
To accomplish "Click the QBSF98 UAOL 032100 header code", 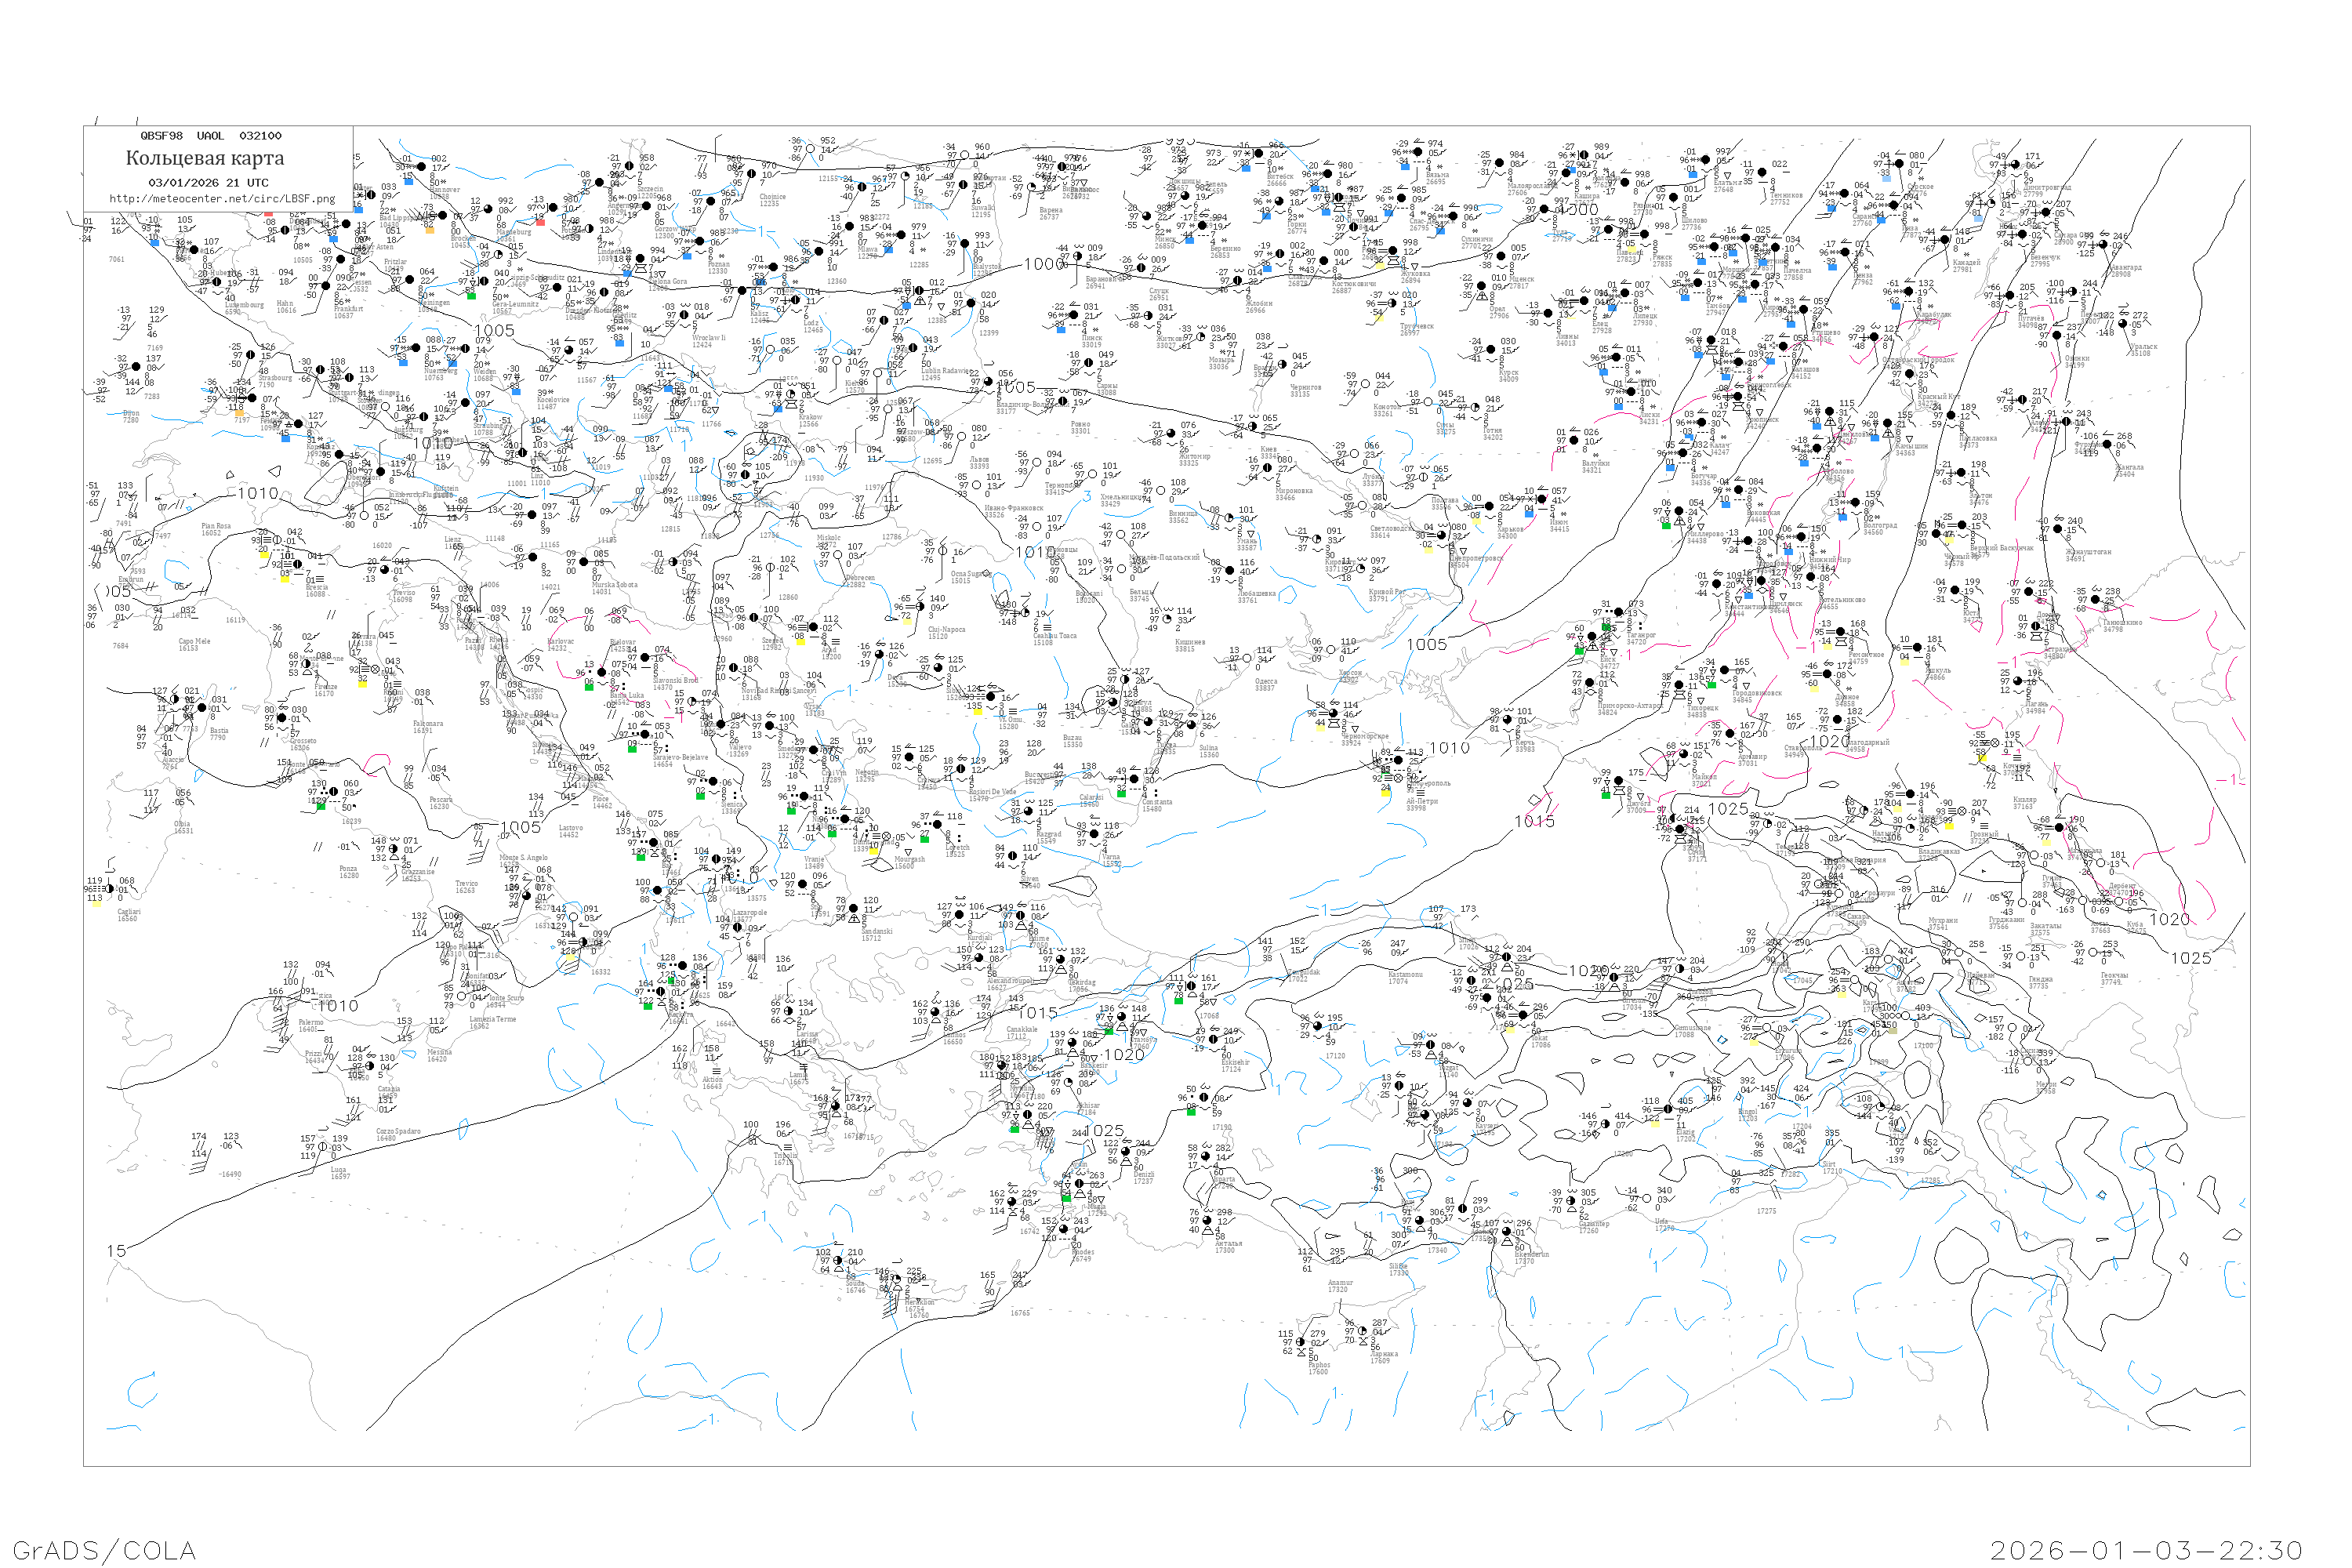I will pos(210,136).
